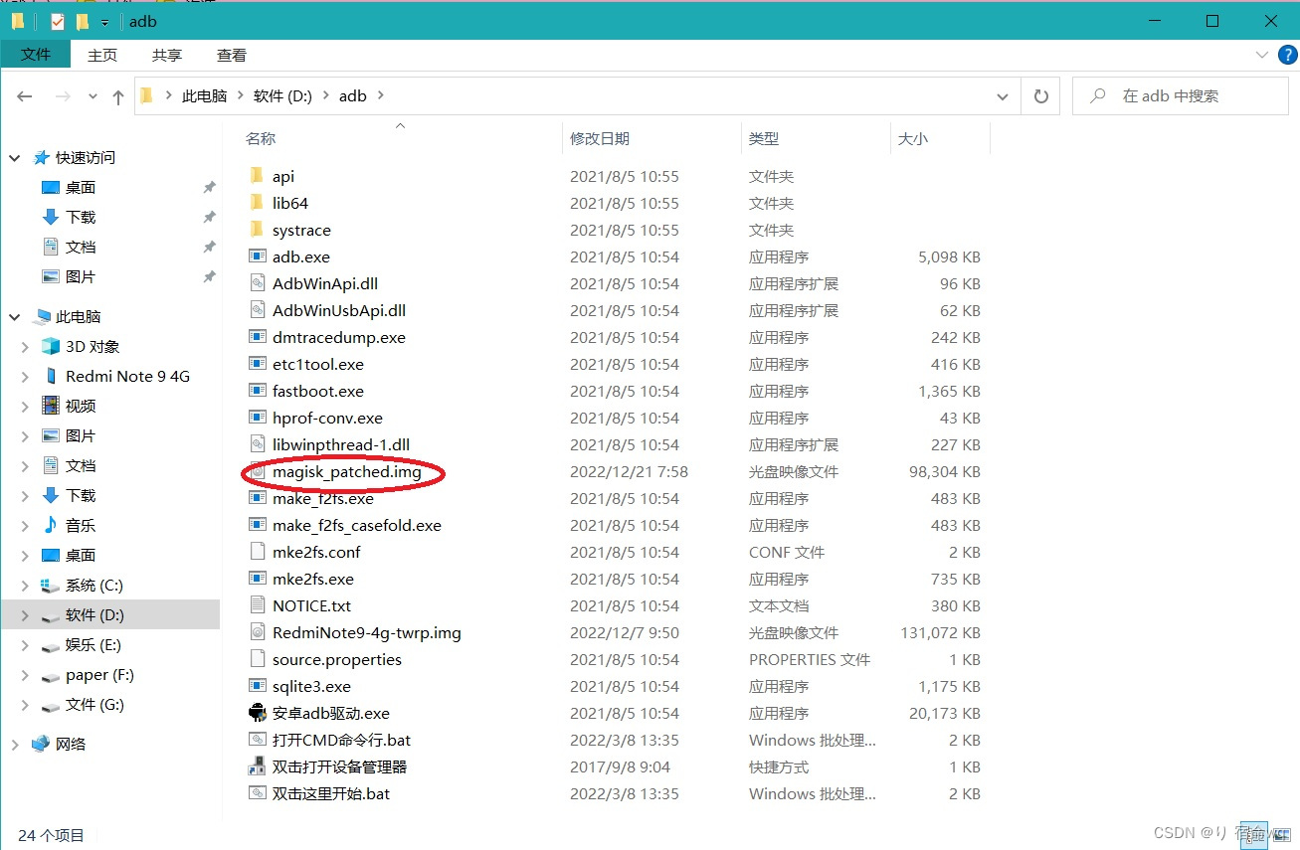Open the 文件 ribbon menu
Screen dimensions: 1300x850
(36, 55)
